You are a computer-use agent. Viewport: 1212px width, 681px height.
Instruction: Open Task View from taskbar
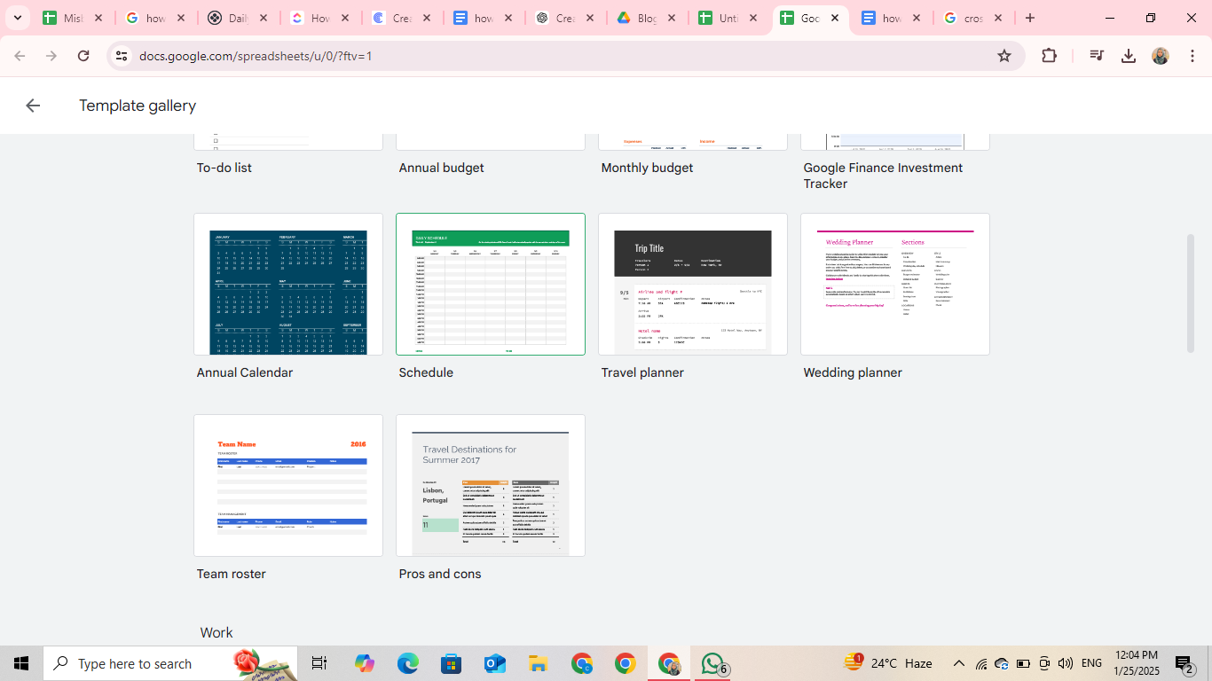coord(319,663)
